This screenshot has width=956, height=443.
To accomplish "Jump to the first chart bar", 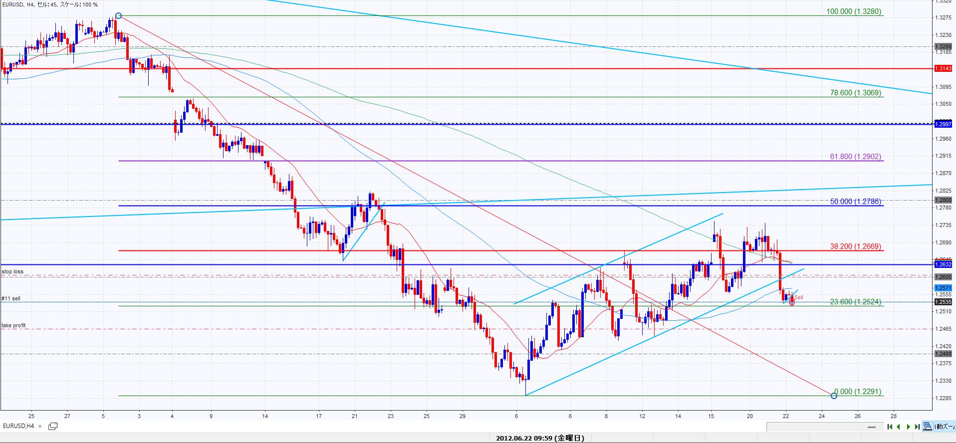I will point(890,427).
